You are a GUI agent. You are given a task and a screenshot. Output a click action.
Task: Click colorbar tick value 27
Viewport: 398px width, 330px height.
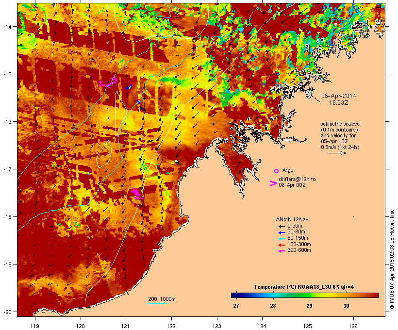point(236,306)
